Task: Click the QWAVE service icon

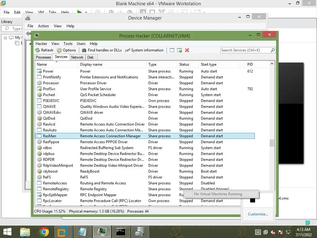Action: (x=39, y=107)
